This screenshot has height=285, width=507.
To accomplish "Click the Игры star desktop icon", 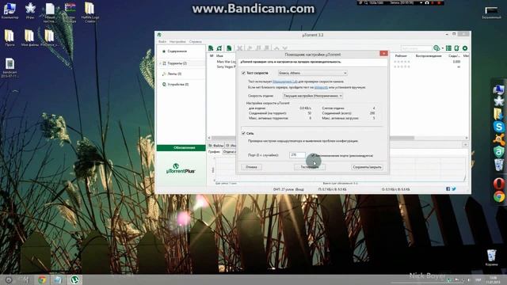I will pos(30,10).
